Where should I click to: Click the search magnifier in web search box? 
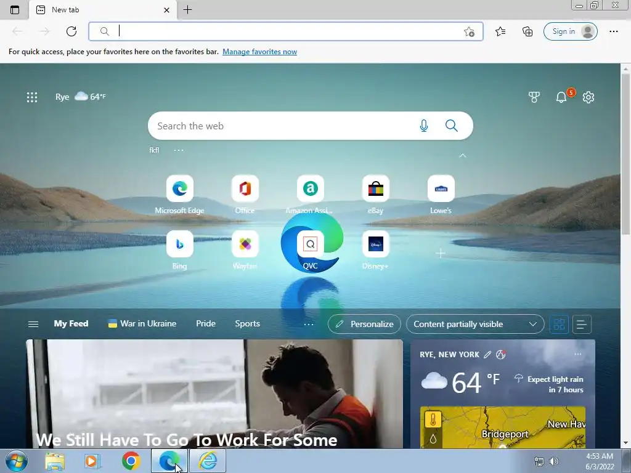click(452, 126)
